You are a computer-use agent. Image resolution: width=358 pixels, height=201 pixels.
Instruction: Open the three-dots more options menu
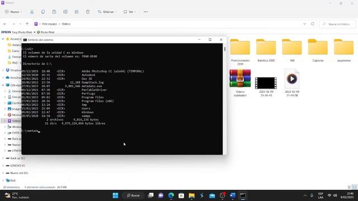click(145, 12)
